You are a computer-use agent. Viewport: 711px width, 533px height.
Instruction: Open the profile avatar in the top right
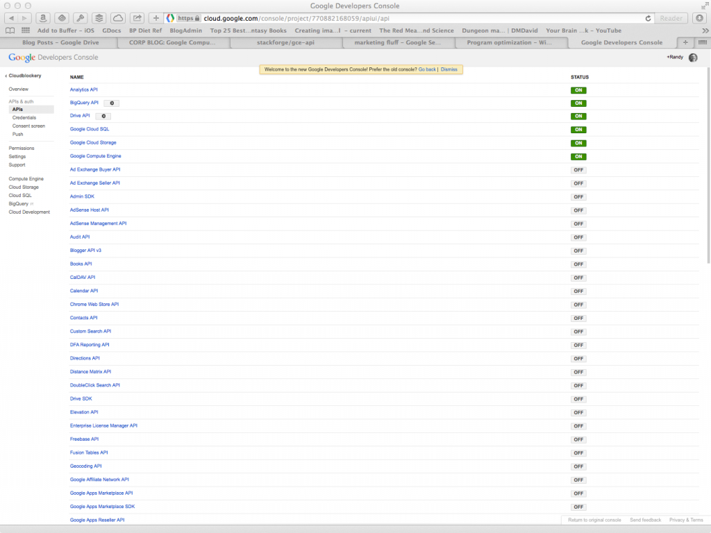[692, 57]
